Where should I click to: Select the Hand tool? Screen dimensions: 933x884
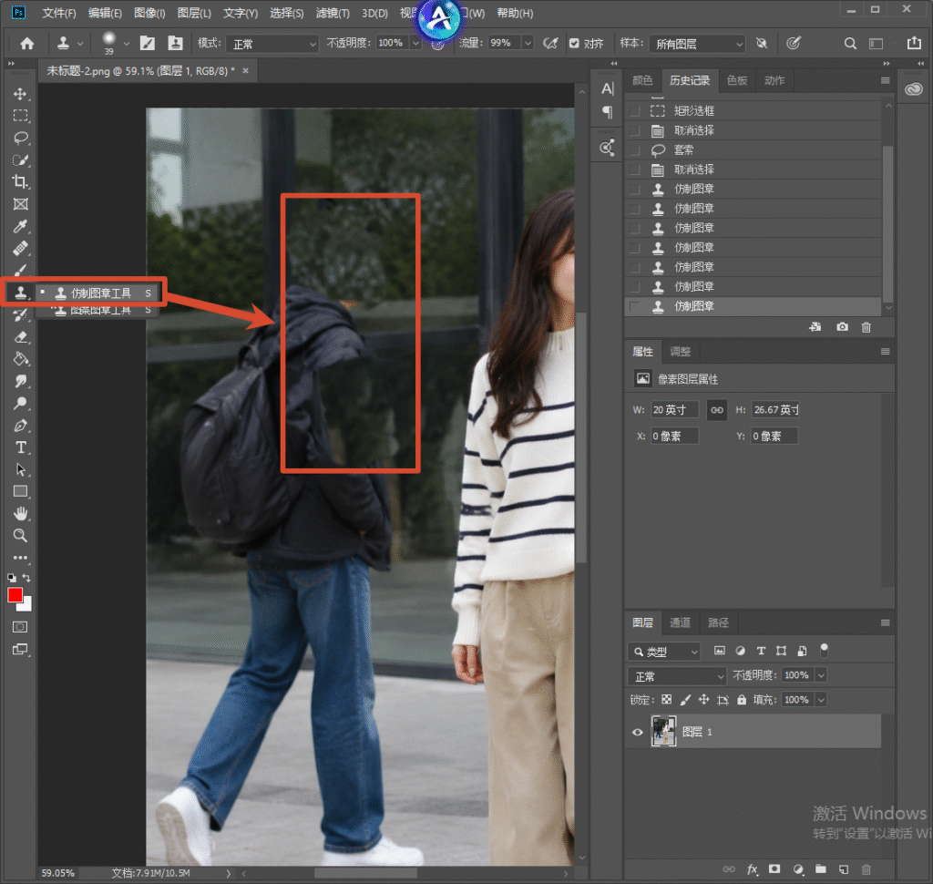click(20, 513)
